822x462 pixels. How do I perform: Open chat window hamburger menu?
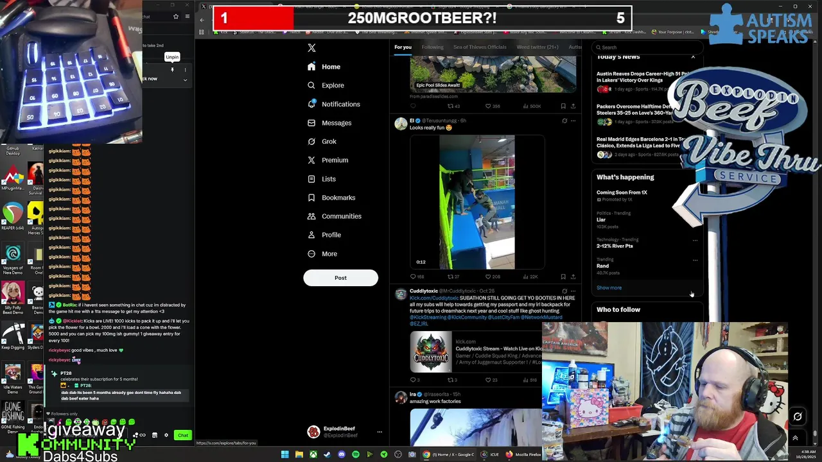tap(187, 17)
